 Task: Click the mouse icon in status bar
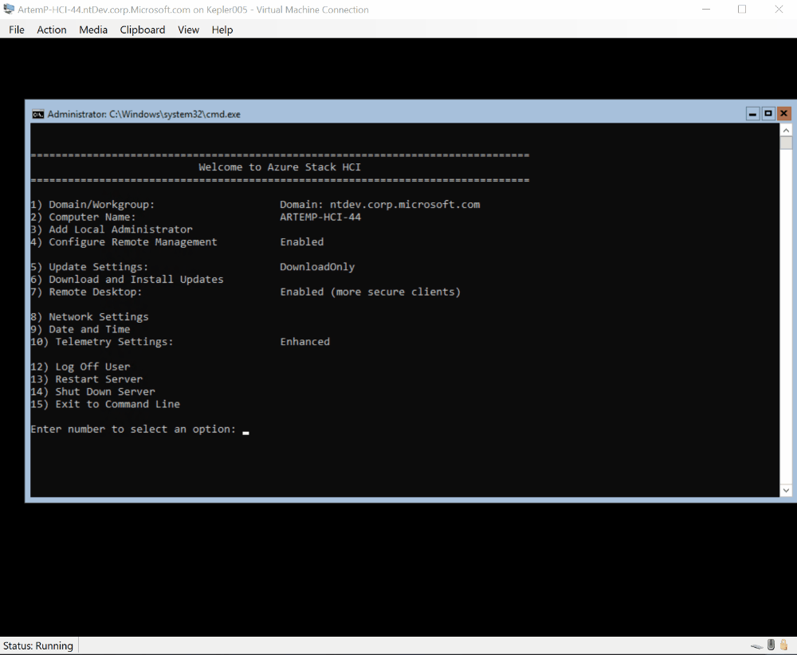pos(771,645)
